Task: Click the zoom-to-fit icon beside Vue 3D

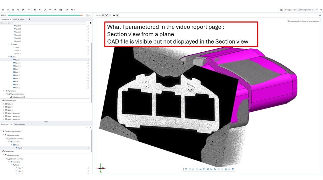Action: point(107,15)
